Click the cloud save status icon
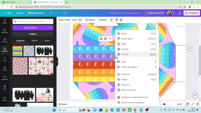201x113 pixels. (x=65, y=13)
